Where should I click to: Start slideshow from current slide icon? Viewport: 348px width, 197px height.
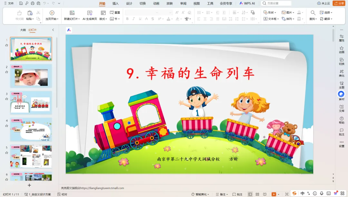pos(52,13)
